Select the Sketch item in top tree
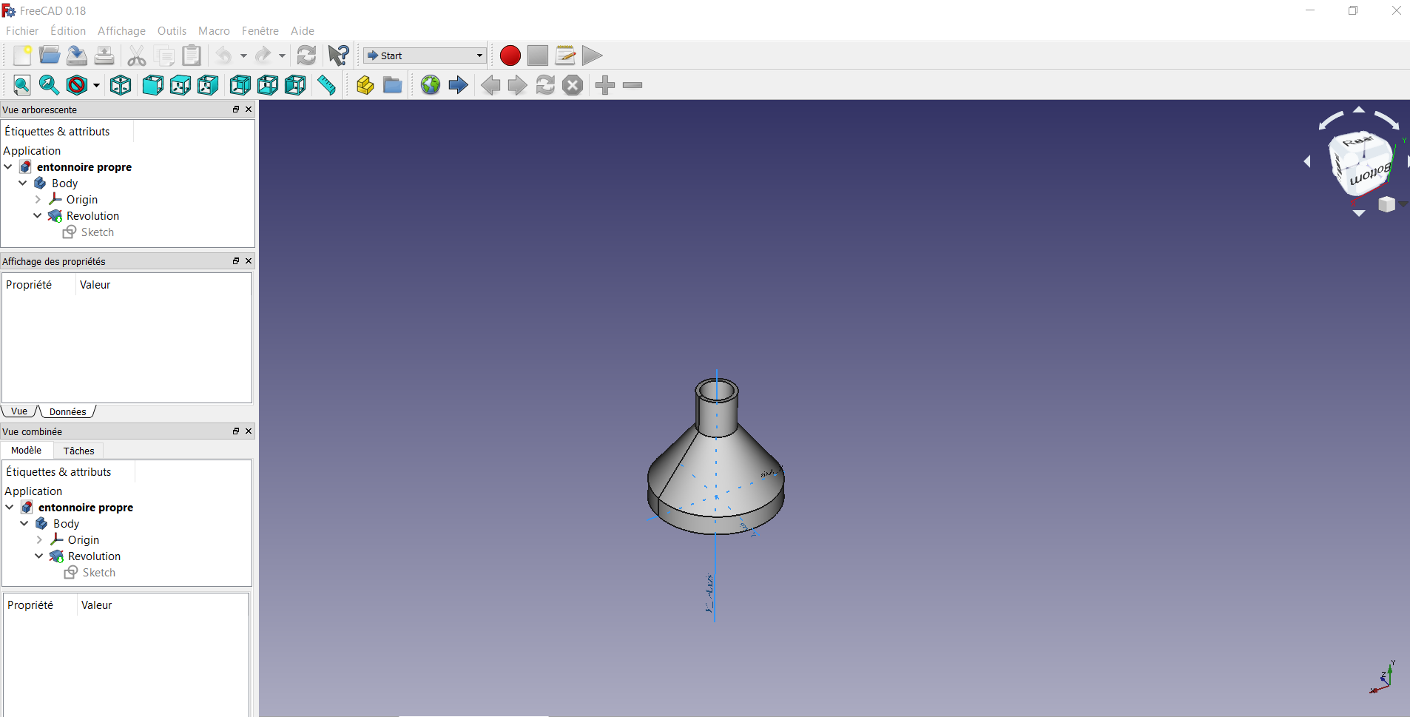Screen dimensions: 1410x717 (97, 232)
